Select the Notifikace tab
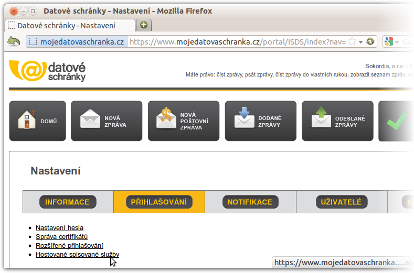The height and width of the screenshot is (273, 414). click(x=250, y=202)
